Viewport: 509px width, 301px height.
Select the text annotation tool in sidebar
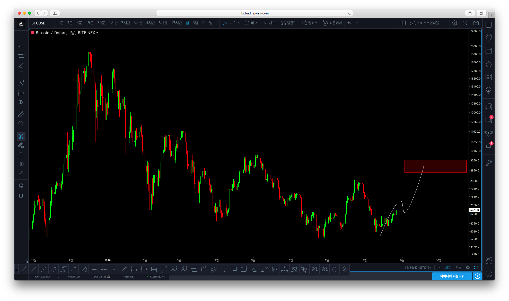tap(21, 74)
